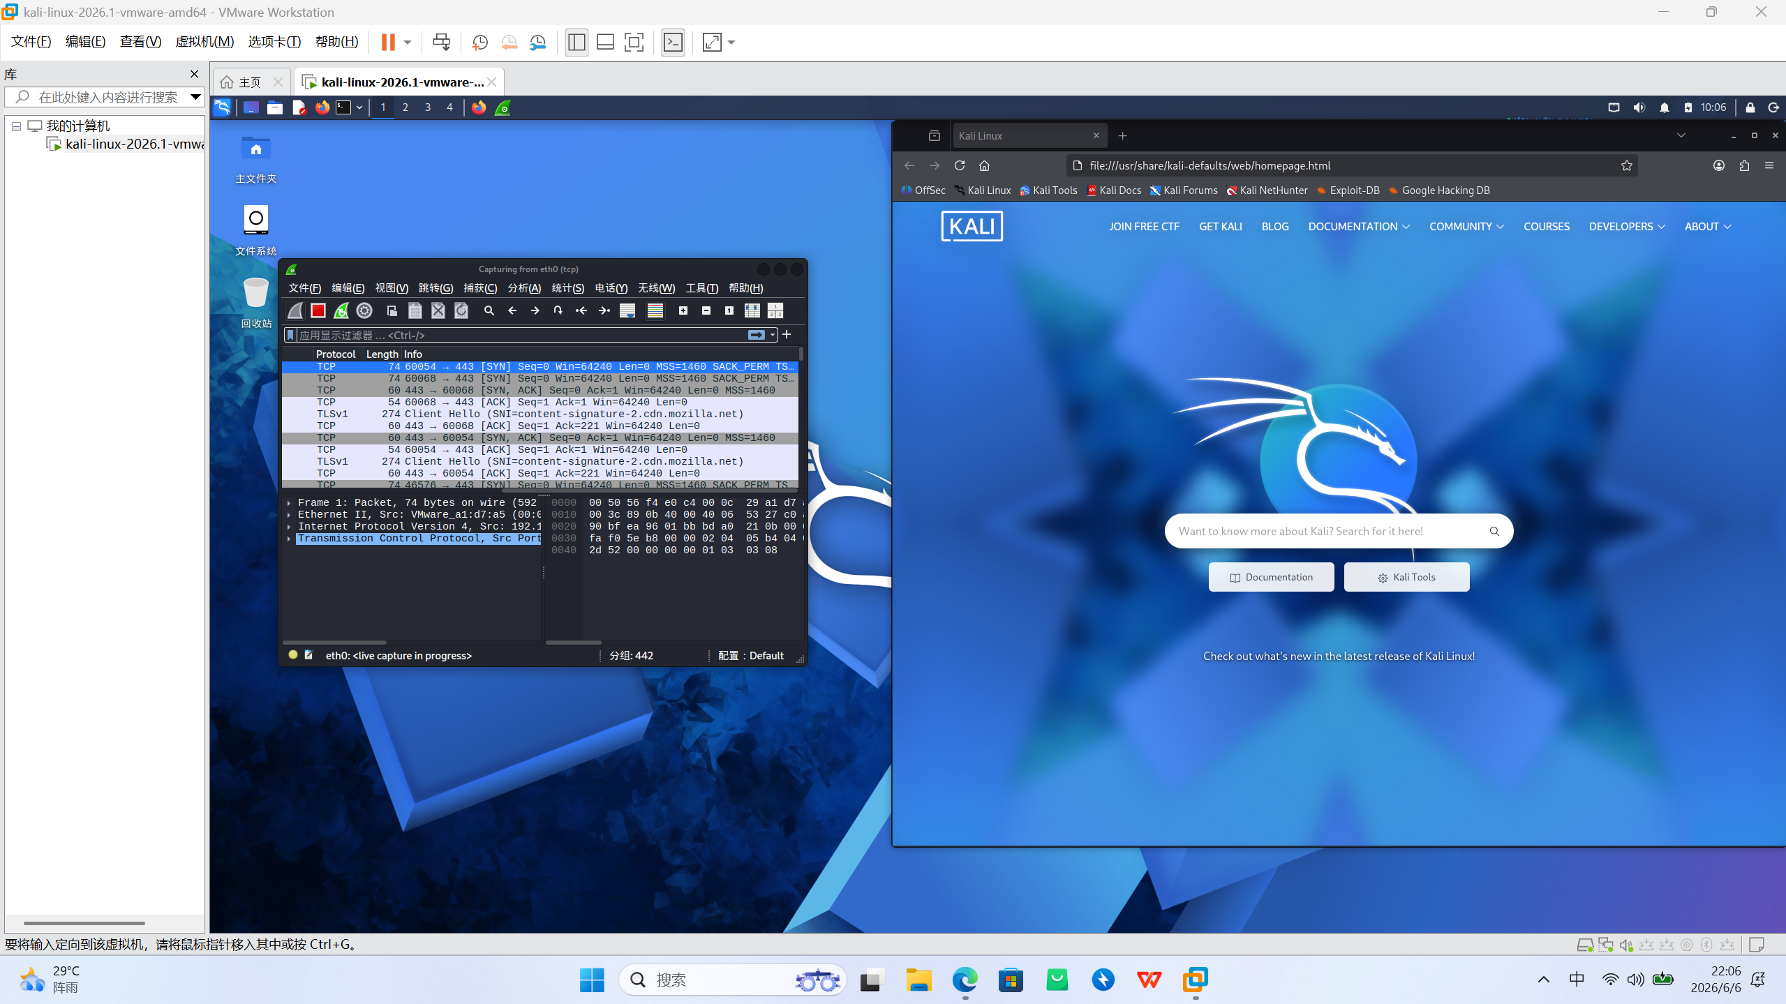Toggle VMware full screen mode
The width and height of the screenshot is (1786, 1004).
(634, 43)
